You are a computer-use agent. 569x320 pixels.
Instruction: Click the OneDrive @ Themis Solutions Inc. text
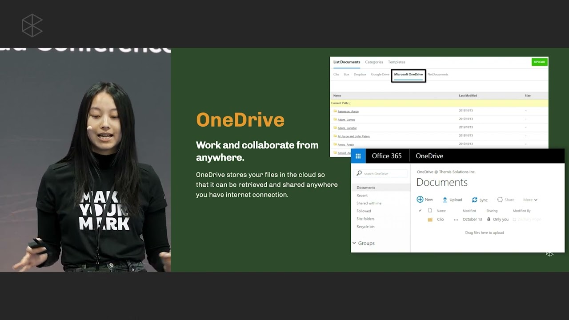coord(446,172)
